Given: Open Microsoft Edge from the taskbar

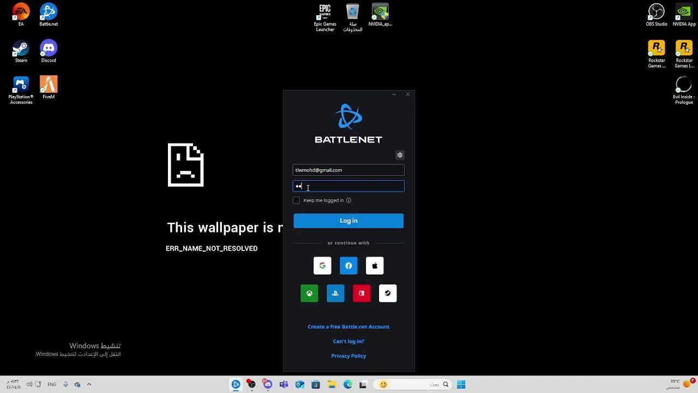Looking at the screenshot, I should point(347,385).
